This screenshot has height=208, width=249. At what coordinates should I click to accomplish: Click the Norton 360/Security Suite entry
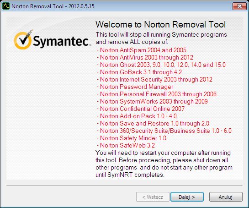tap(164, 131)
